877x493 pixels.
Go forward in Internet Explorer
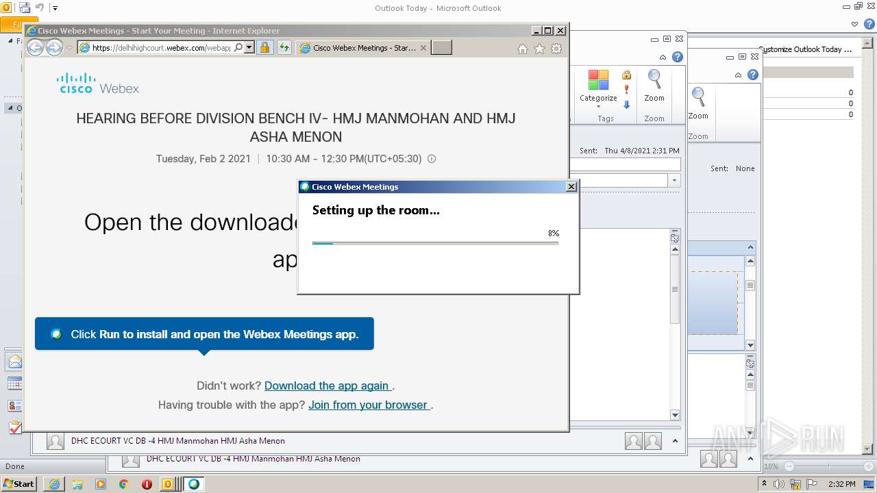[54, 47]
